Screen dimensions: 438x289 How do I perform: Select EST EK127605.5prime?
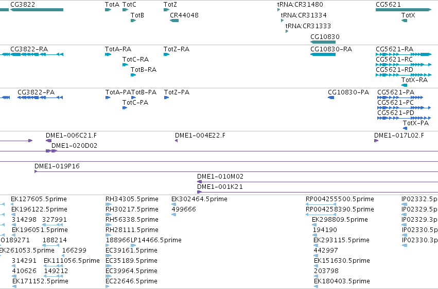tap(12, 204)
